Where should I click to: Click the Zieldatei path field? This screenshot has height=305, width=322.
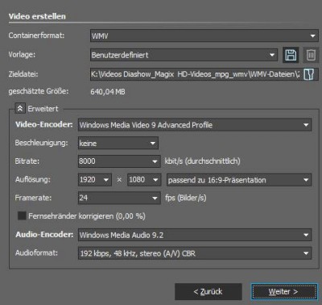(x=196, y=74)
